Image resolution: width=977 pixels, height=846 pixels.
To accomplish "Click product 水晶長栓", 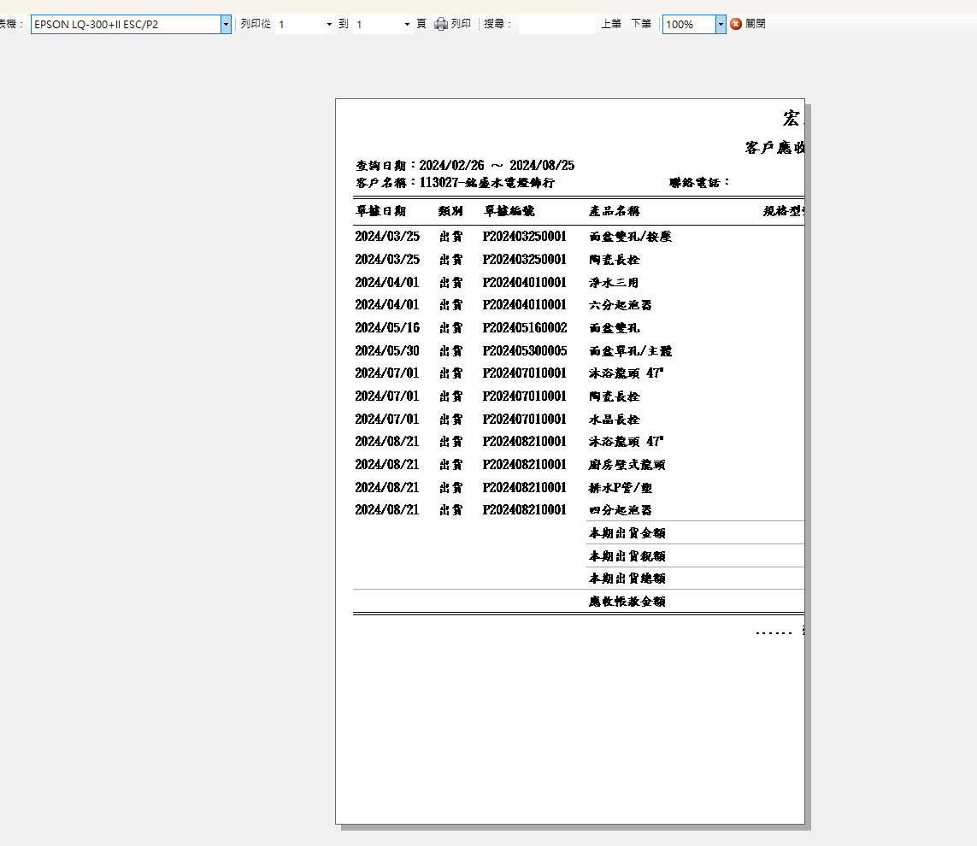I will tap(615, 420).
